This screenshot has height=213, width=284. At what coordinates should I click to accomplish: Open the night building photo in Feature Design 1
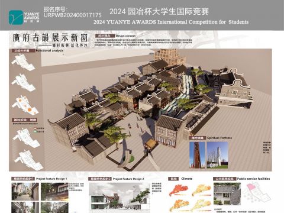pyautogui.click(x=54, y=192)
